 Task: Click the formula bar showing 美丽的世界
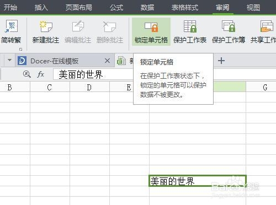click(x=93, y=74)
